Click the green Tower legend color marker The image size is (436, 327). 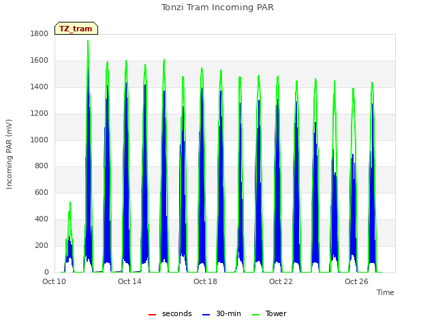(255, 315)
